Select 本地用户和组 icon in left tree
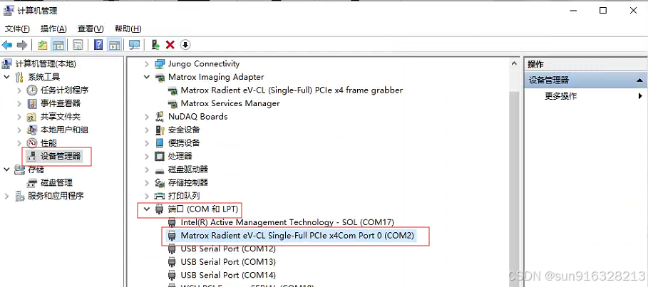The height and width of the screenshot is (287, 648). pos(32,130)
